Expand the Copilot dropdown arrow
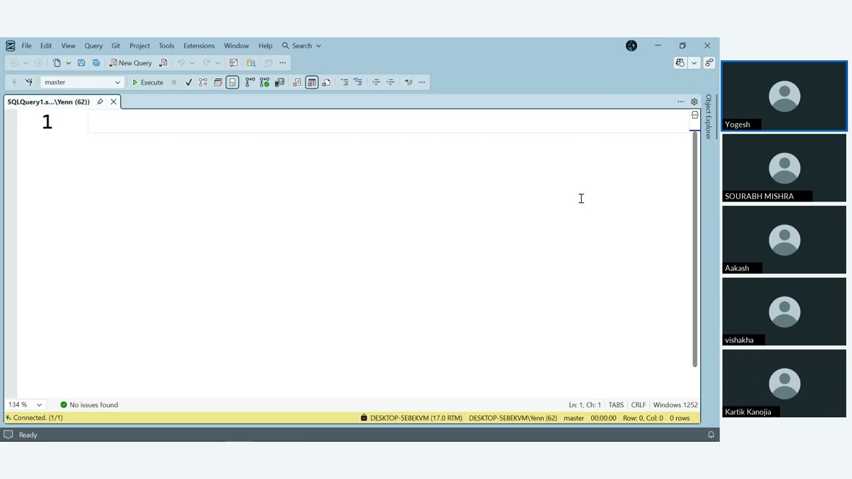 coord(694,63)
